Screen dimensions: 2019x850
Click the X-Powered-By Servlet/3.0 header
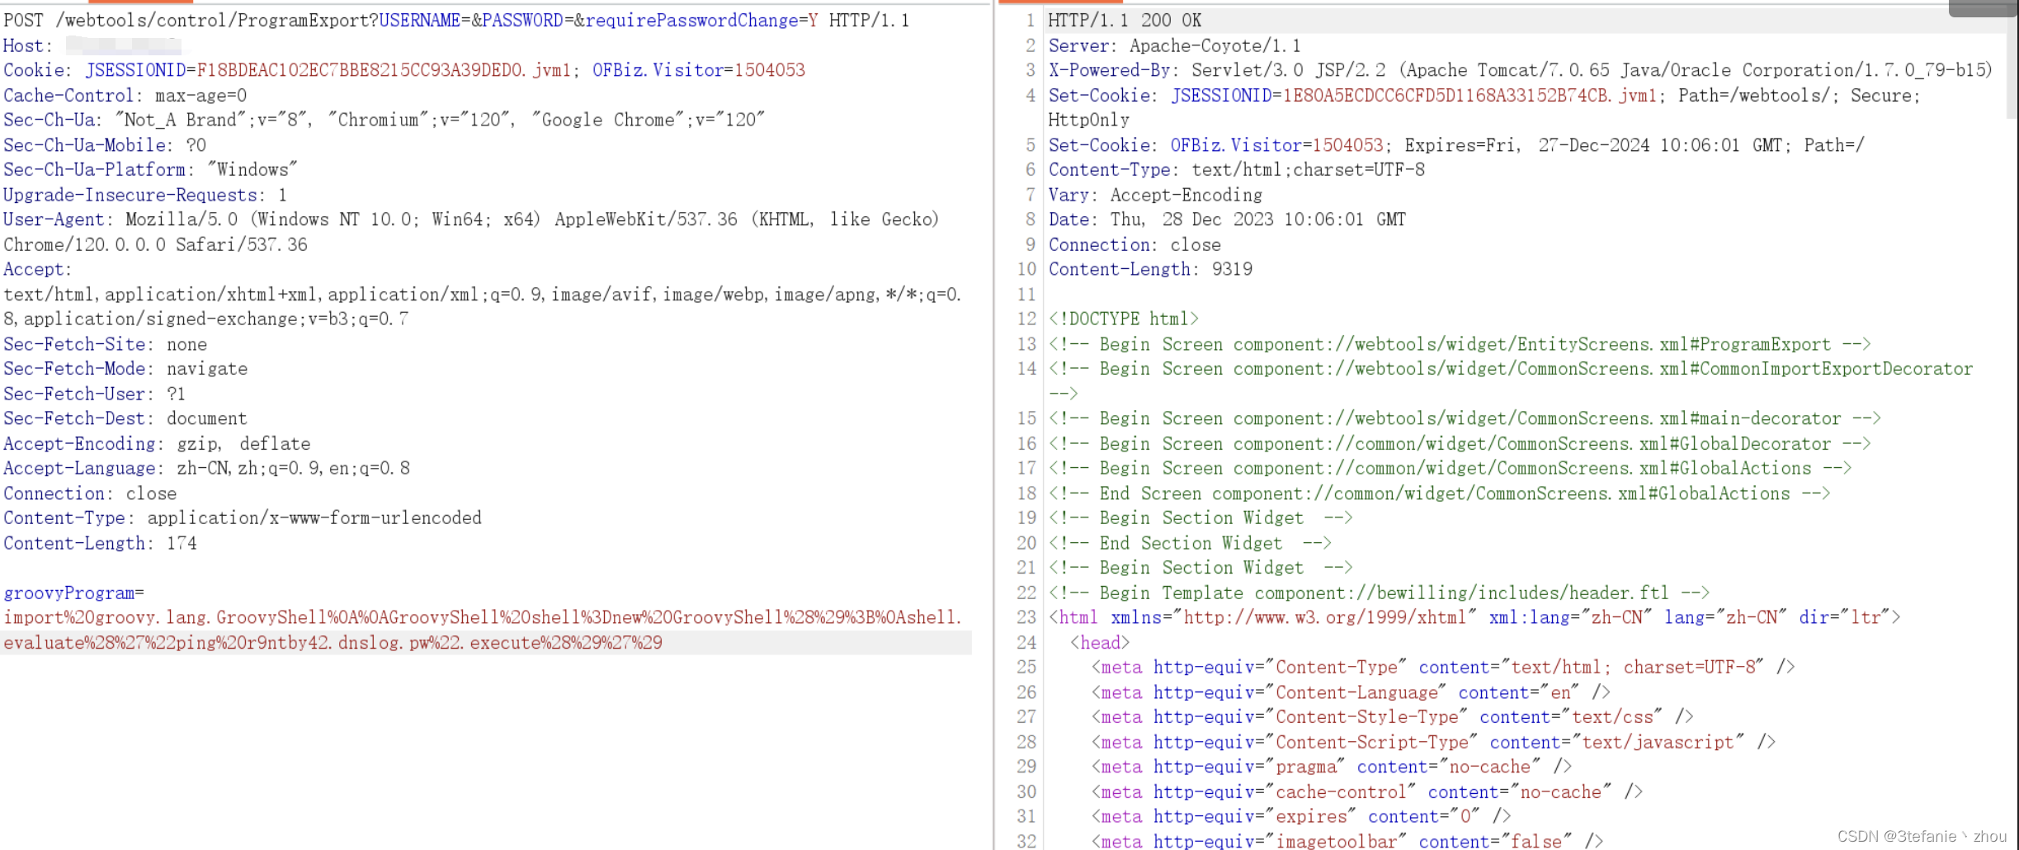1520,70
